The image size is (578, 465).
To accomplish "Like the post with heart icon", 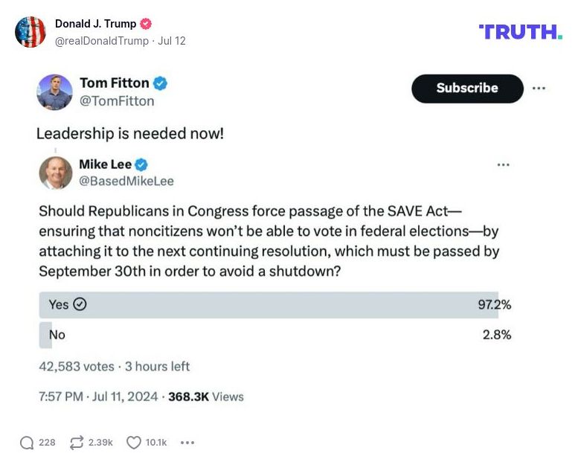I will pyautogui.click(x=134, y=443).
